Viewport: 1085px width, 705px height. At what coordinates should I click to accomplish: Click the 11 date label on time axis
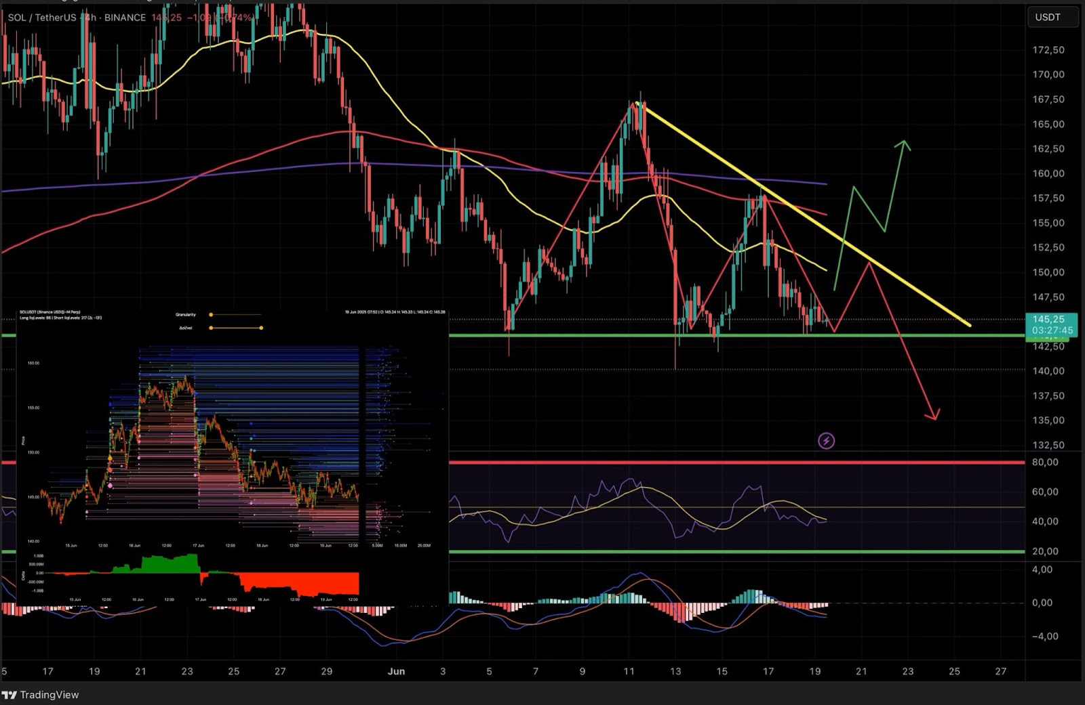tap(629, 671)
